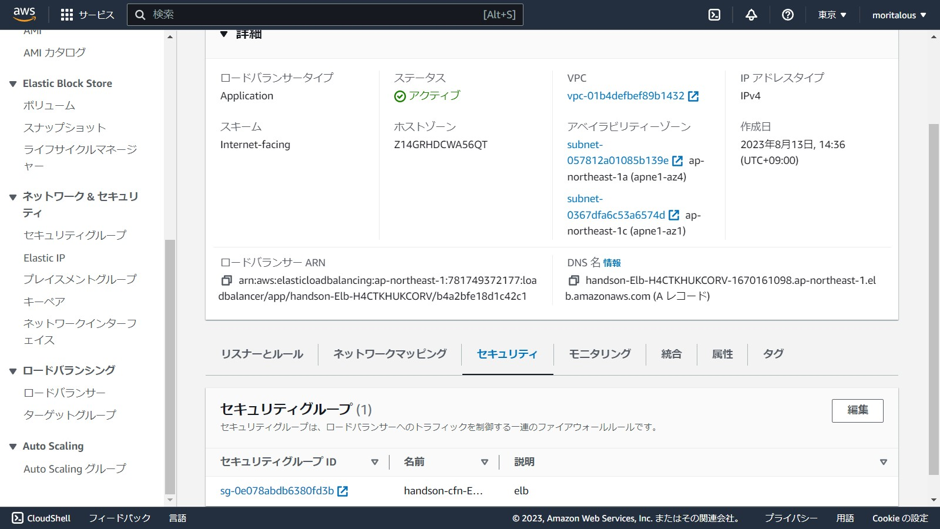The width and height of the screenshot is (940, 529).
Task: Open Key Pairs in sidebar
Action: pyautogui.click(x=44, y=302)
